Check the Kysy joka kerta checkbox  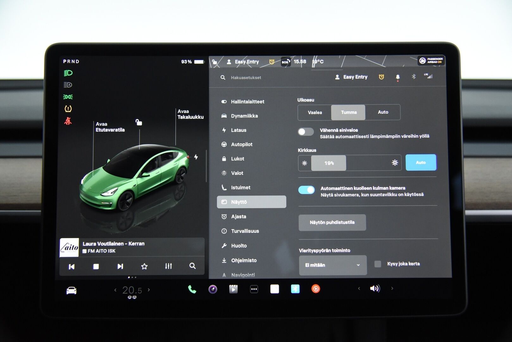click(x=378, y=263)
